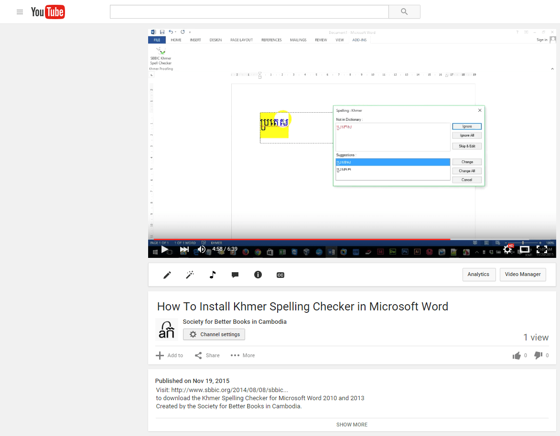Like the video with thumbs up
This screenshot has height=436, width=560.
tap(517, 355)
